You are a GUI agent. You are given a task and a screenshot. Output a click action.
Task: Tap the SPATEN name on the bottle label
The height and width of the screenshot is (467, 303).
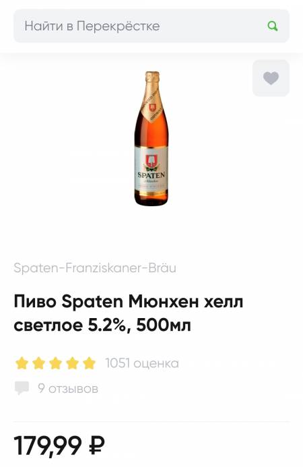pos(151,175)
